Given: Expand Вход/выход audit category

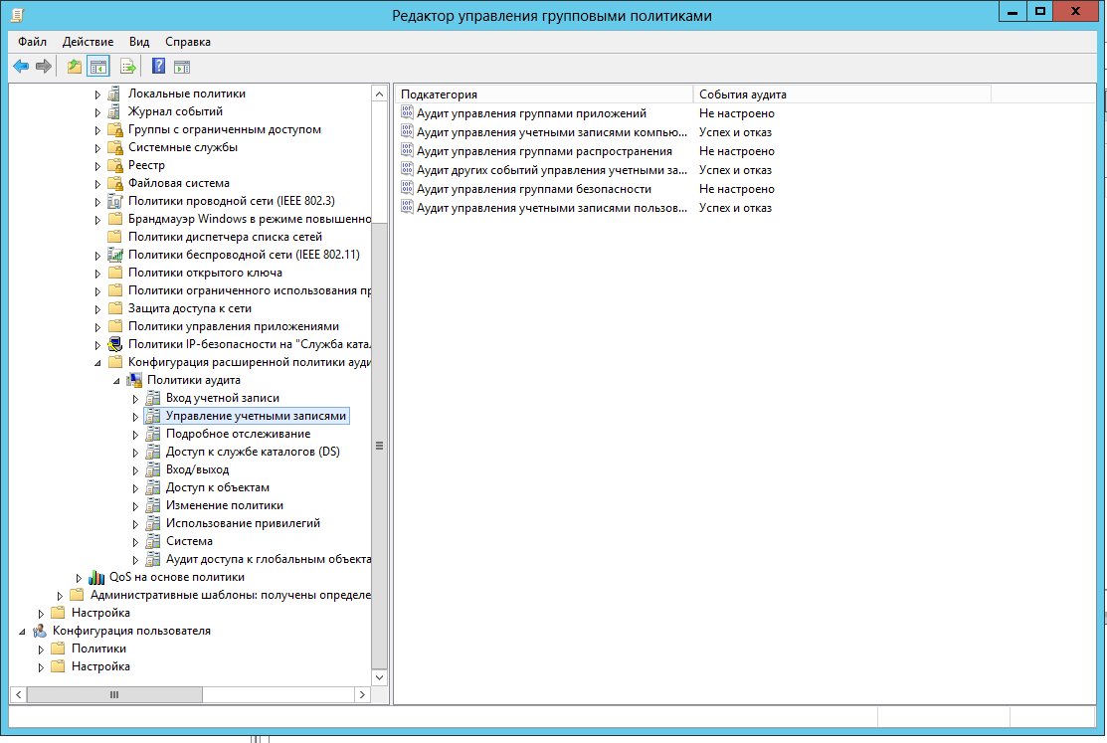Looking at the screenshot, I should coord(135,470).
